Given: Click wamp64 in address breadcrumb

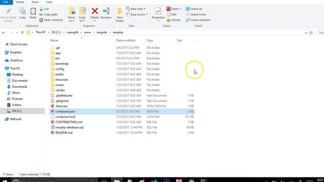Looking at the screenshot, I should pos(72,32).
